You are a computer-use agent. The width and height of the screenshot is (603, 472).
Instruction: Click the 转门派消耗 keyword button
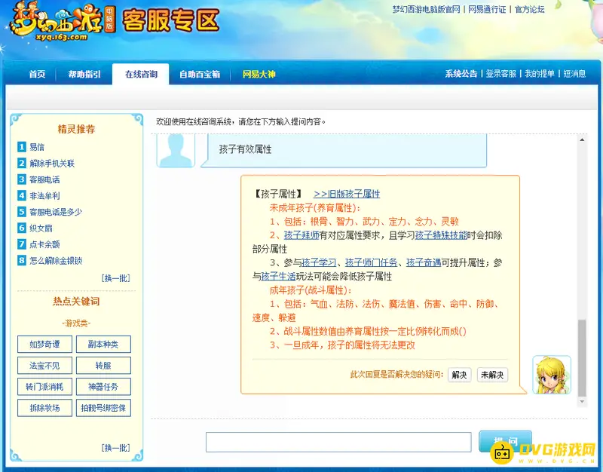tap(44, 387)
